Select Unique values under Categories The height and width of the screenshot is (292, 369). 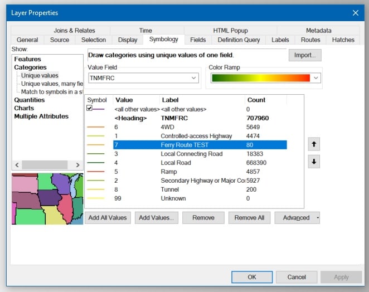coord(40,76)
